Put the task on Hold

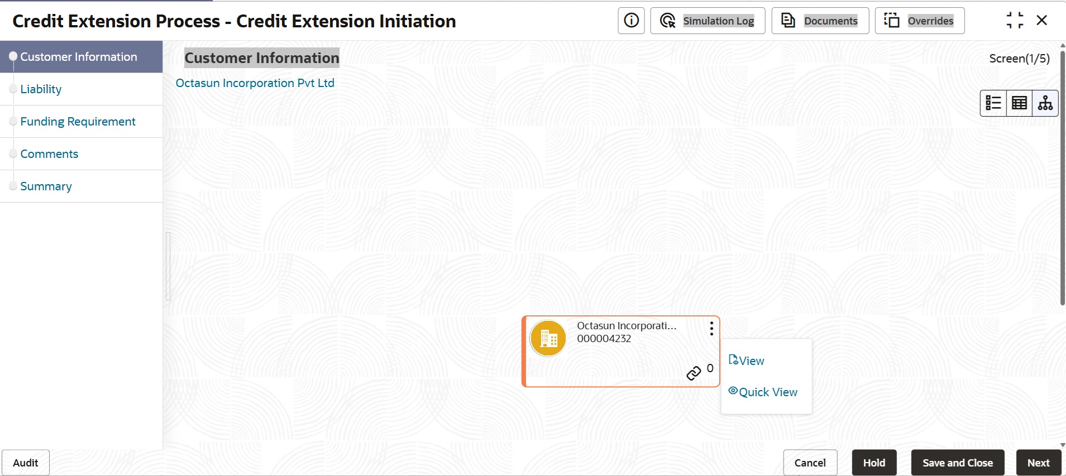(874, 463)
